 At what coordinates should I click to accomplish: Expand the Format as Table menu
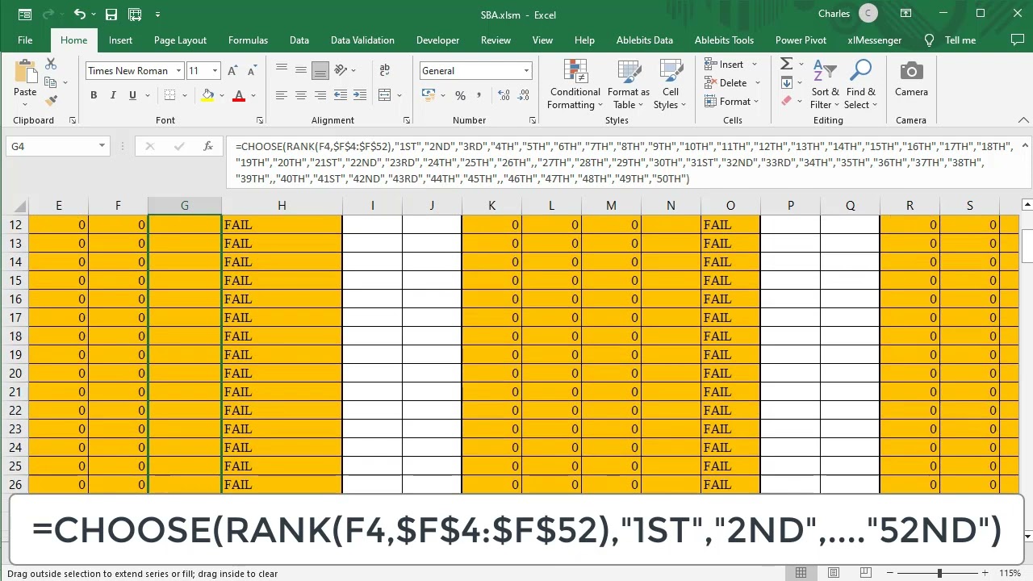(x=629, y=84)
